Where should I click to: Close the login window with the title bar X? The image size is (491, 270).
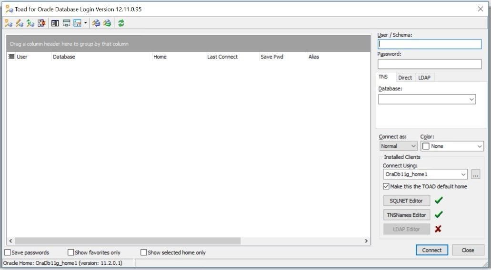click(x=481, y=9)
